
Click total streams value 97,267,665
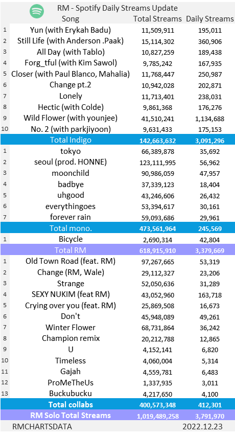coord(157,262)
